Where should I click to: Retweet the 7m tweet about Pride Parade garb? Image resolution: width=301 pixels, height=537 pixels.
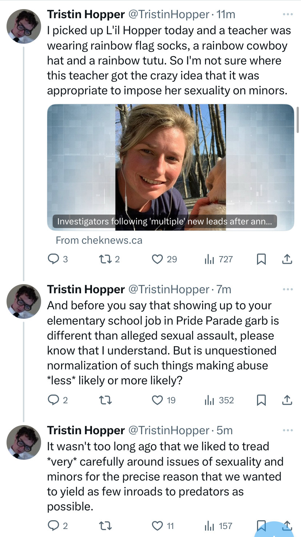pos(105,400)
